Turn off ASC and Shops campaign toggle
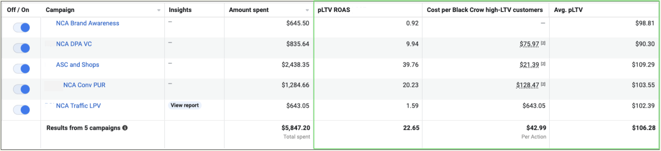 coord(22,69)
